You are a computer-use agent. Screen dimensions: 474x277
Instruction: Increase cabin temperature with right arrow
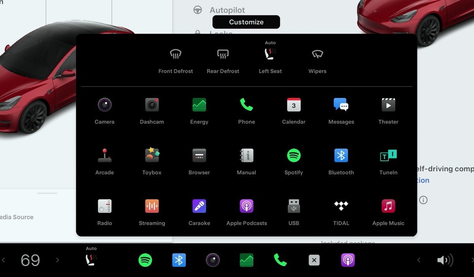click(x=57, y=260)
